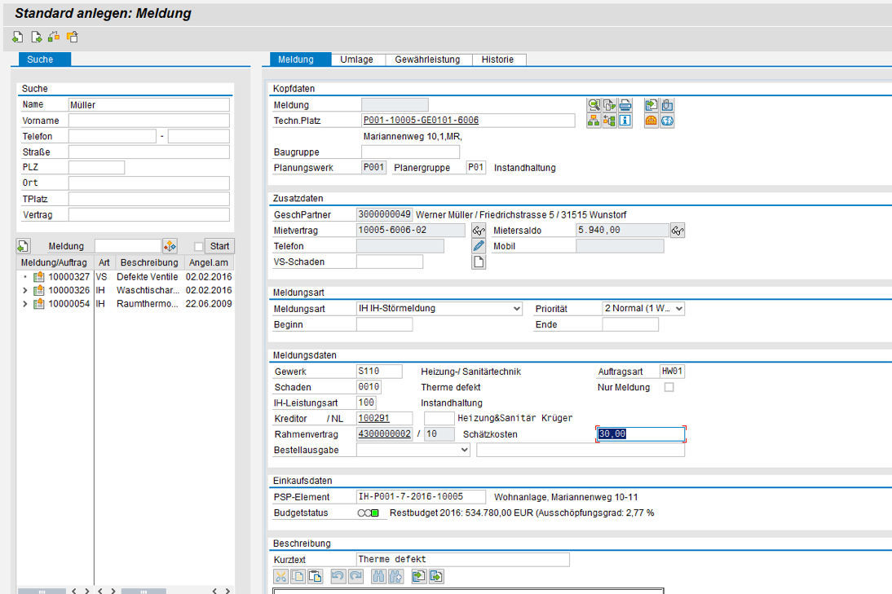Click the Find Next binoculars-plus icon
The width and height of the screenshot is (892, 594).
point(396,576)
